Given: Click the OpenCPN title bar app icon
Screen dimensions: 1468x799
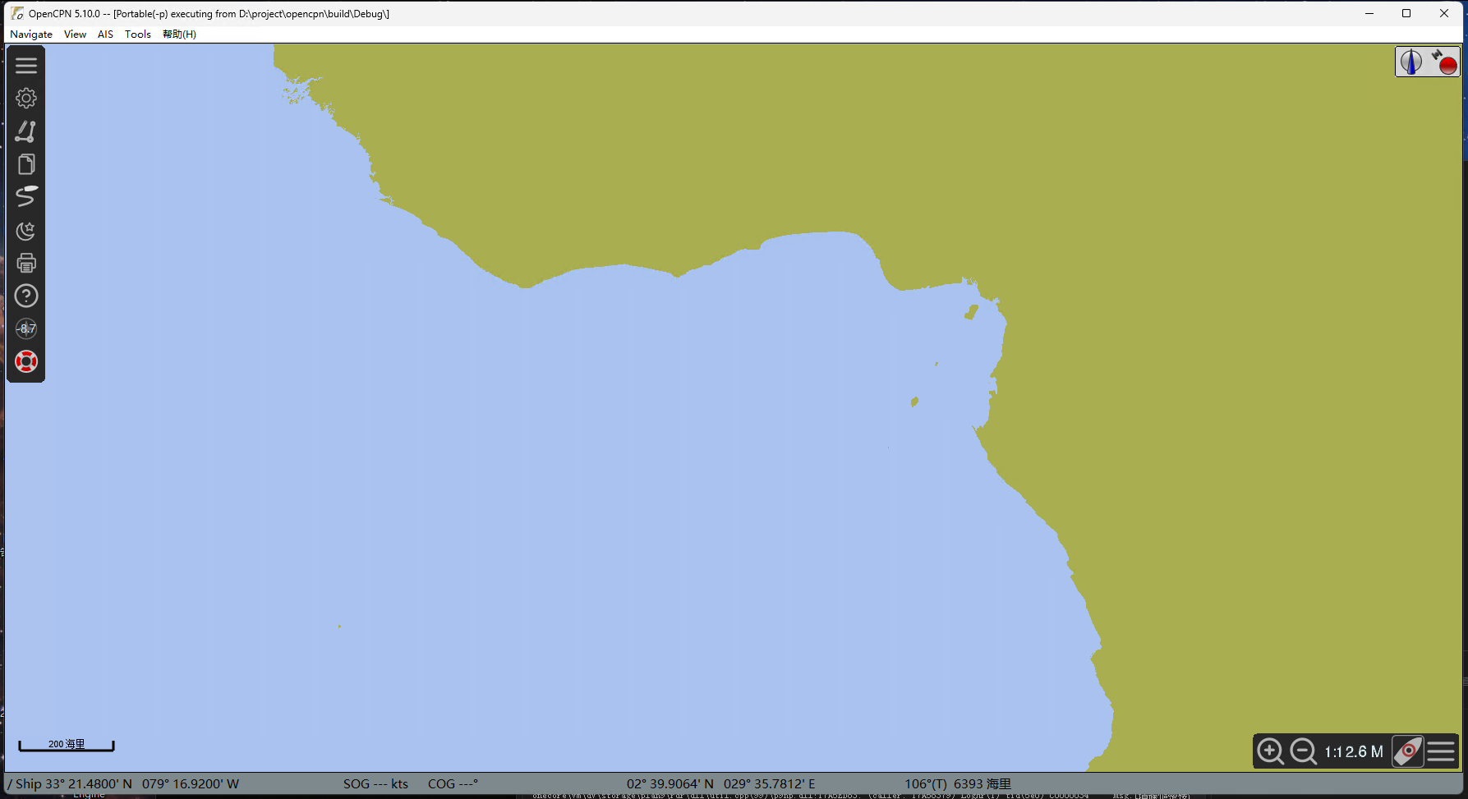Looking at the screenshot, I should point(17,14).
